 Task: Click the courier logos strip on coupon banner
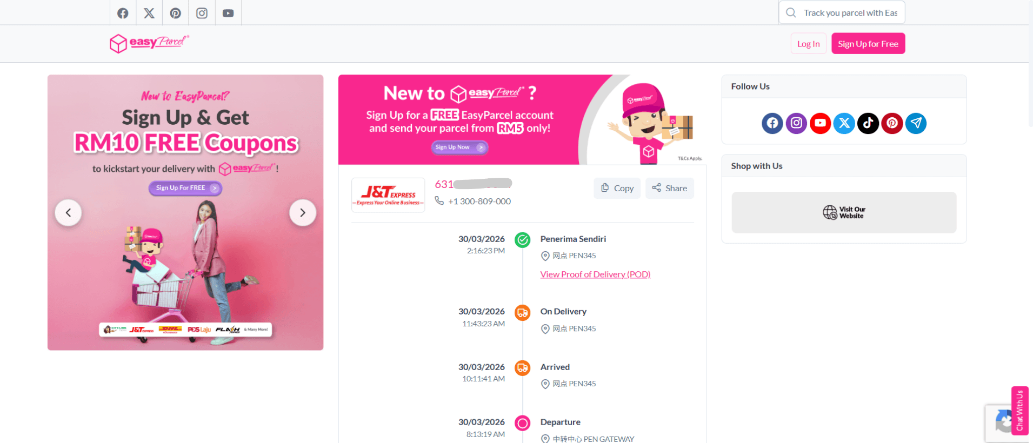(185, 330)
